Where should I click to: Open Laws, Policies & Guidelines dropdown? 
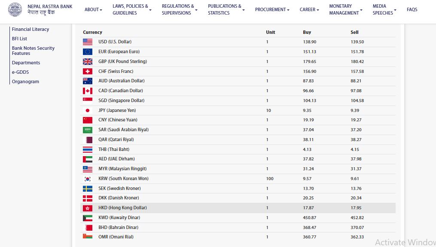pos(132,9)
